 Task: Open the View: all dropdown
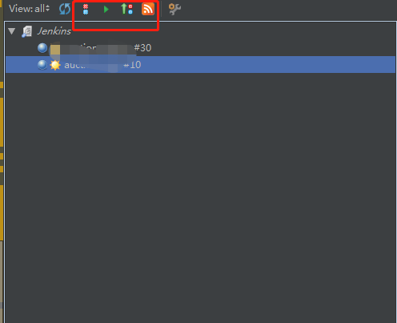tap(29, 9)
